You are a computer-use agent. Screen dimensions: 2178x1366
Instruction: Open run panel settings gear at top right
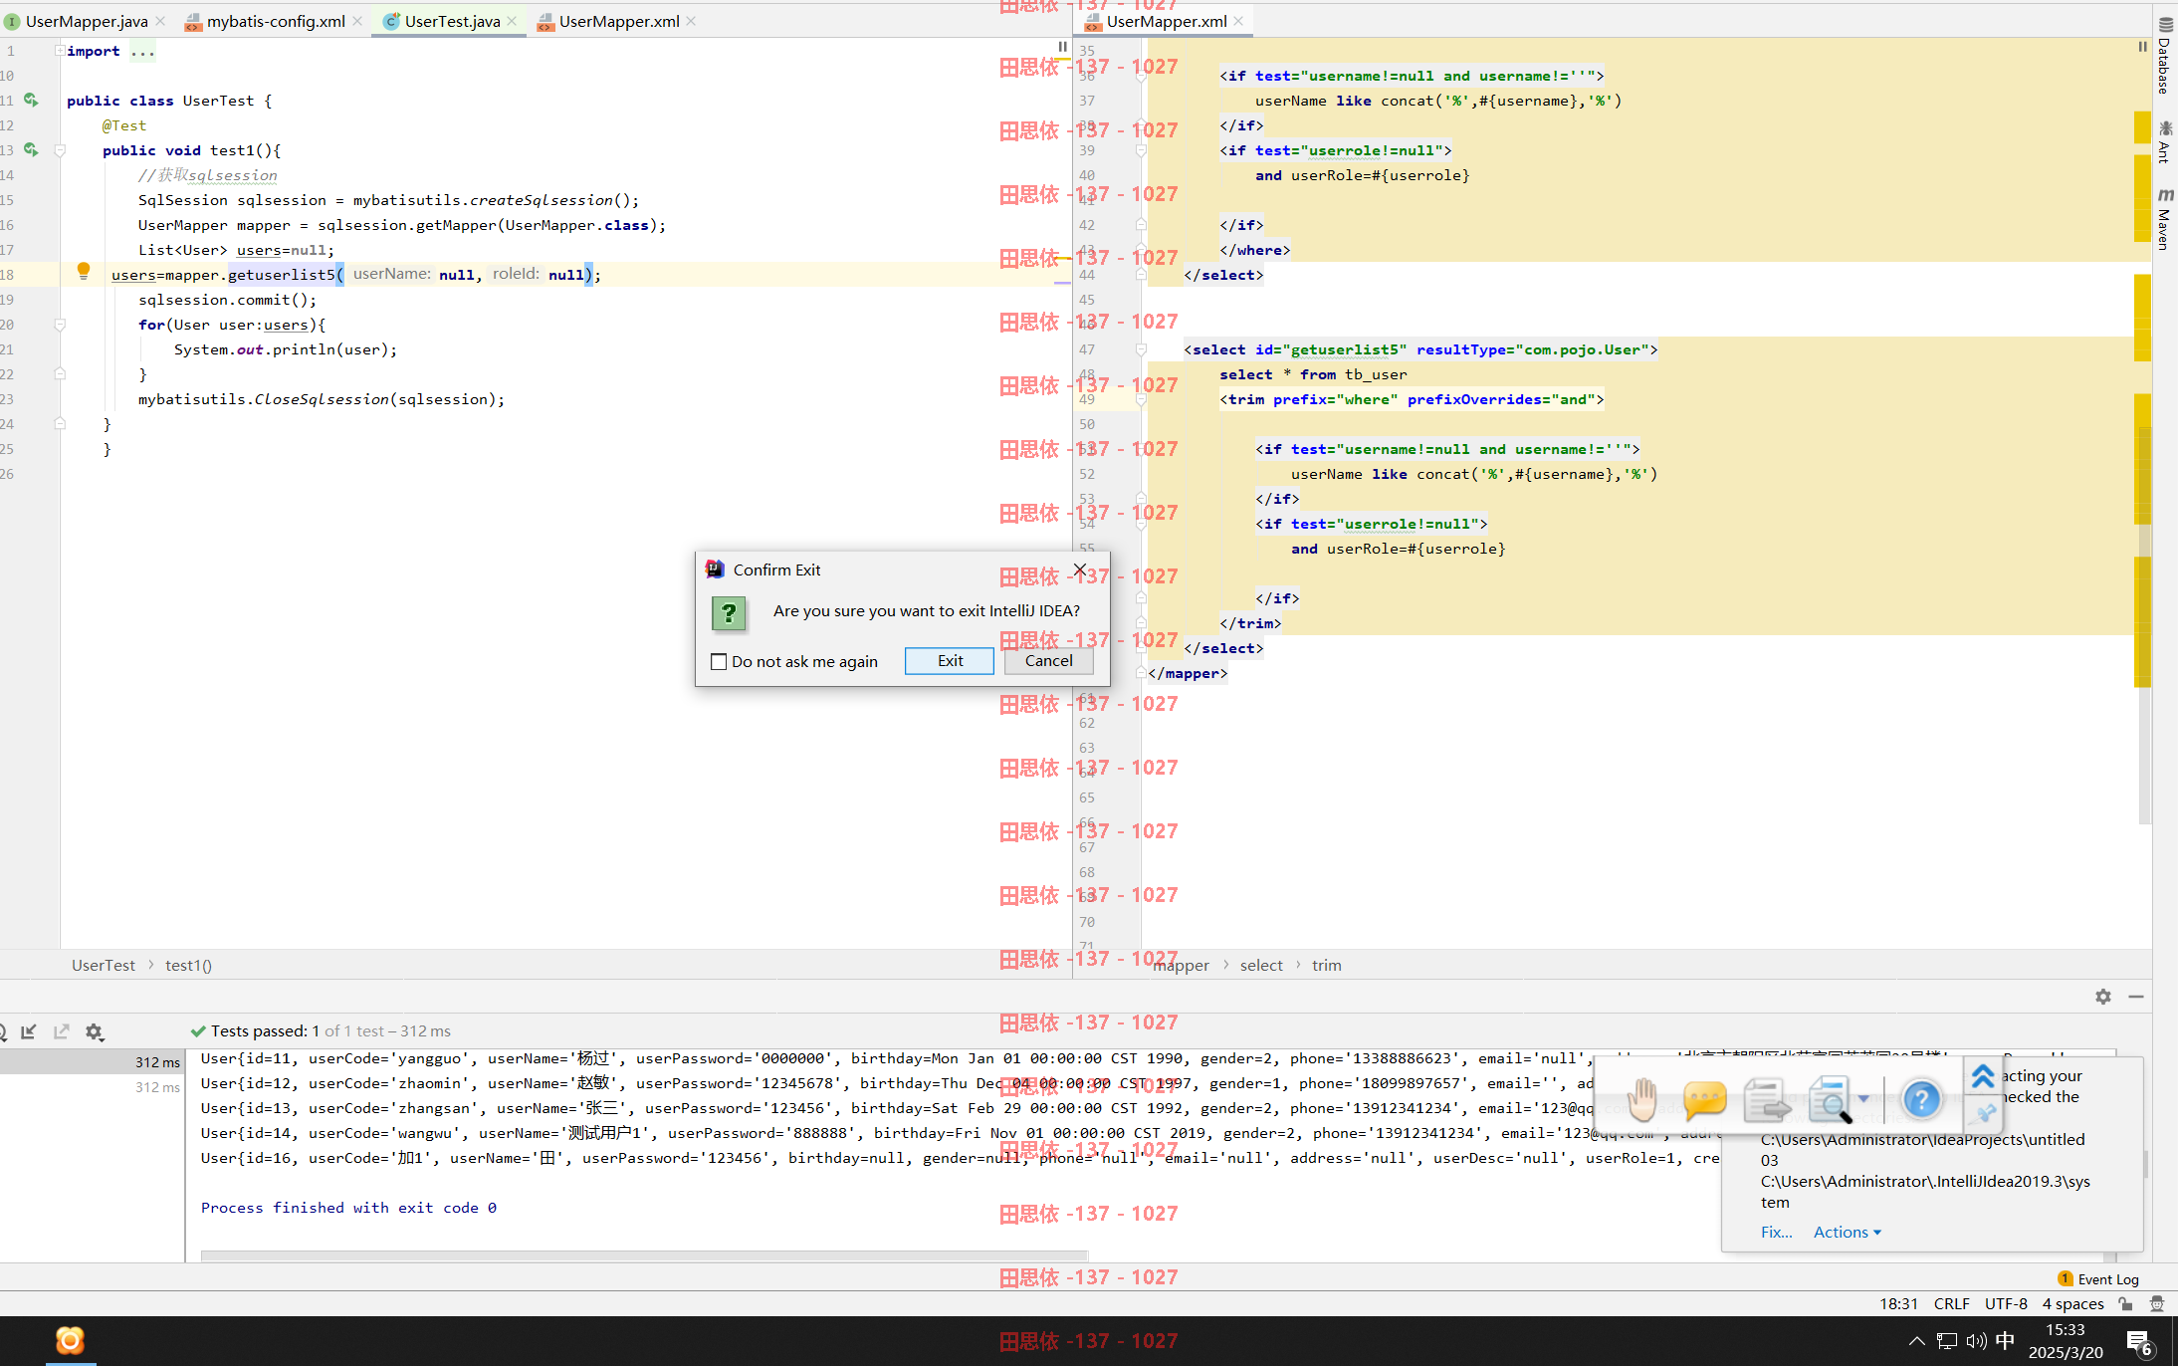coord(2103,997)
